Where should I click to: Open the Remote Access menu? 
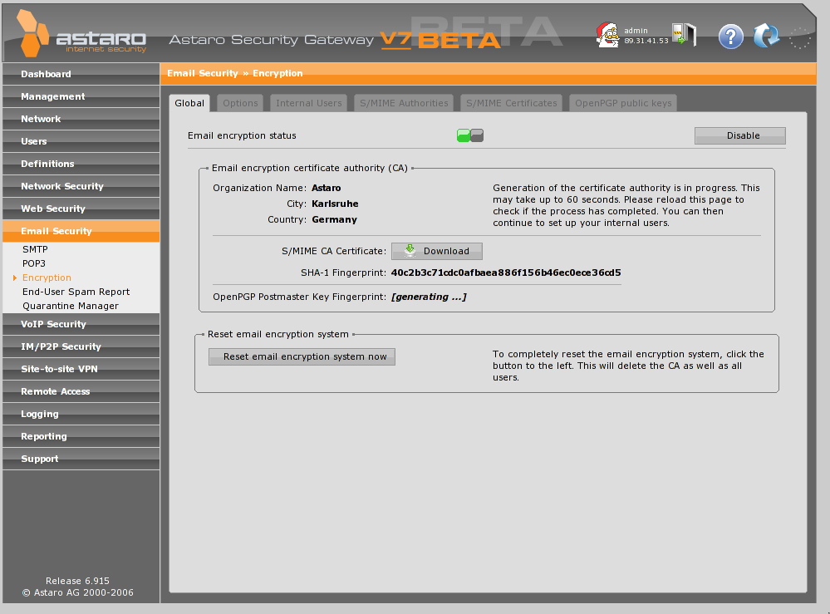tap(81, 391)
